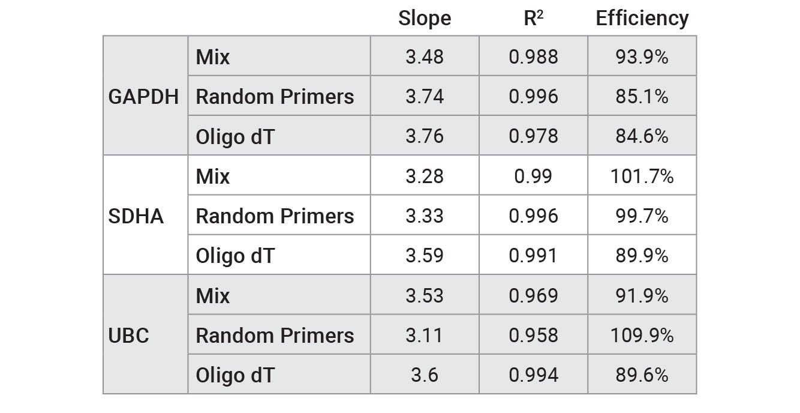Click the Slope column header
Image resolution: width=800 pixels, height=413 pixels.
(424, 19)
